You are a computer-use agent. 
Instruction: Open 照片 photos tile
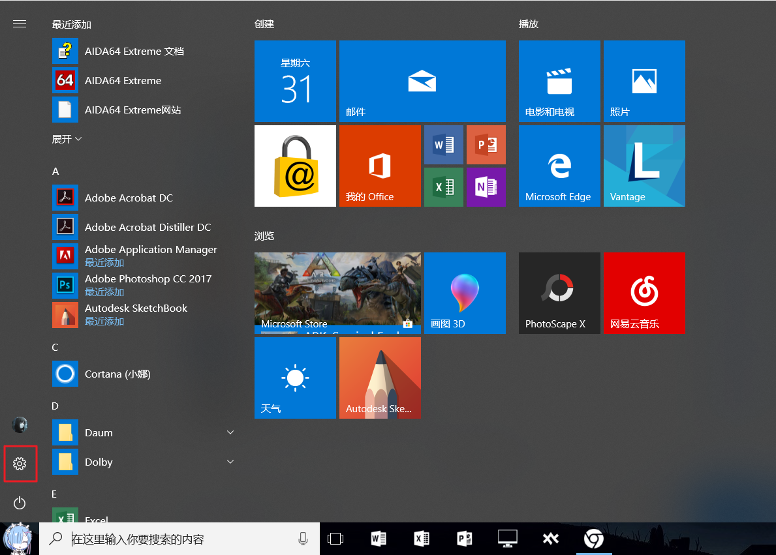point(644,81)
